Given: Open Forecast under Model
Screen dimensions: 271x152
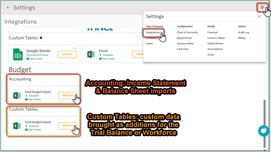Looking at the screenshot, I should pyautogui.click(x=212, y=32).
